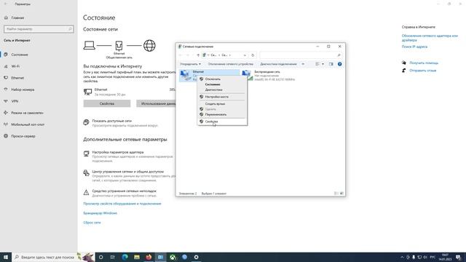Click the Сброс сети link
Screen dimensions: 466x262
coord(92,223)
